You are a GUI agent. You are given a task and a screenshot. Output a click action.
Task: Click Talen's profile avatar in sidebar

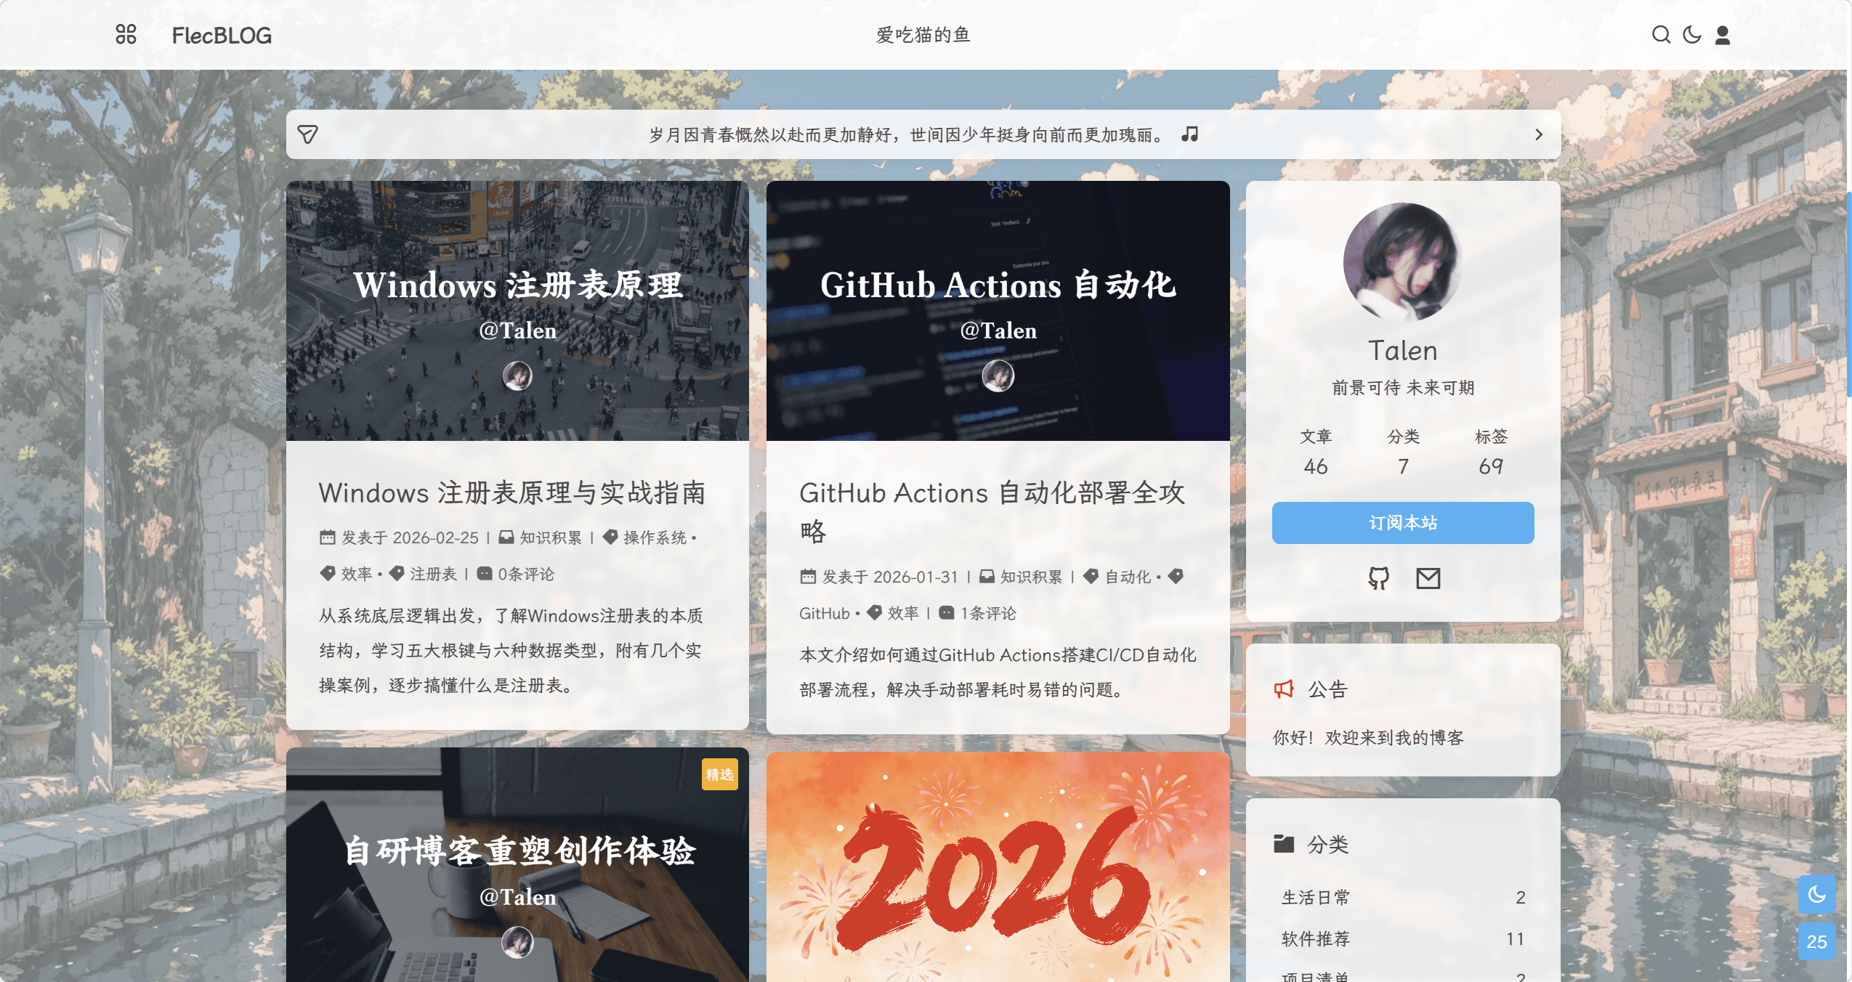[x=1402, y=261]
